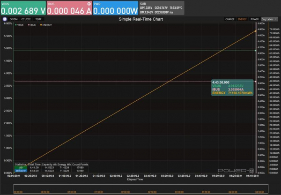Open the Seg Labels dropdown

pos(269,19)
